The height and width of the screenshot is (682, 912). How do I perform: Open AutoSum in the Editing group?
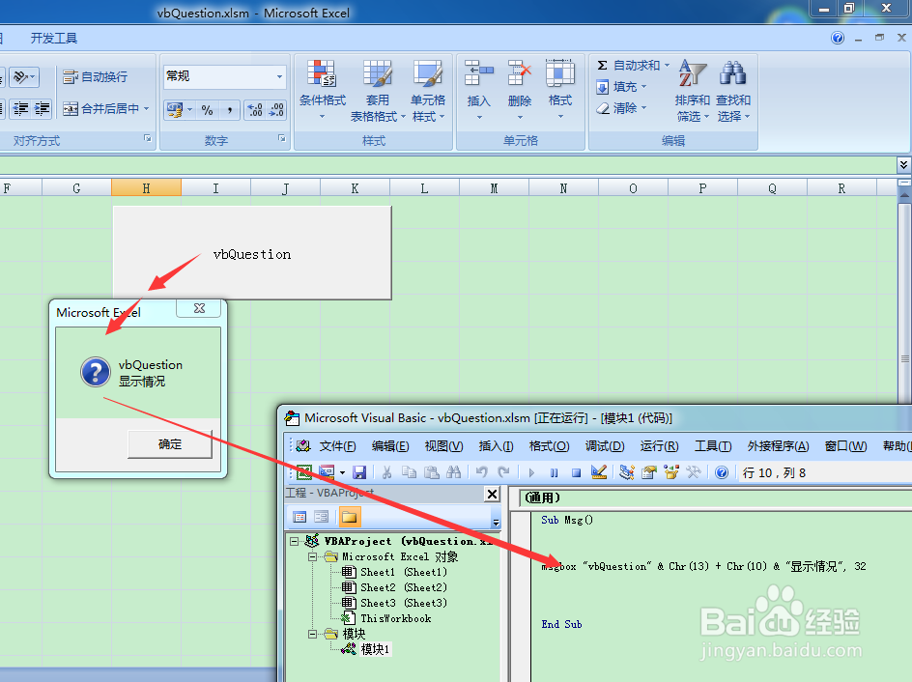click(x=632, y=65)
